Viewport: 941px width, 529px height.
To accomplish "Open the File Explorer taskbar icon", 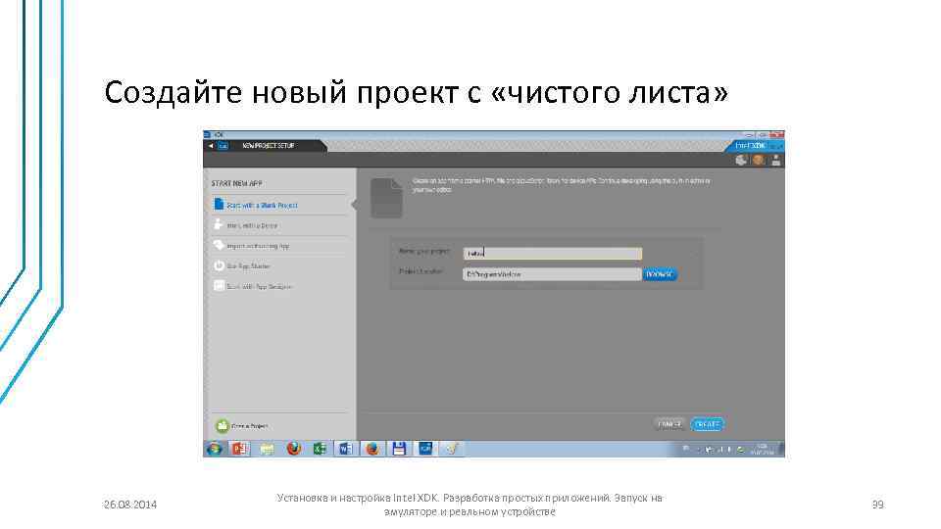I will pos(267,449).
